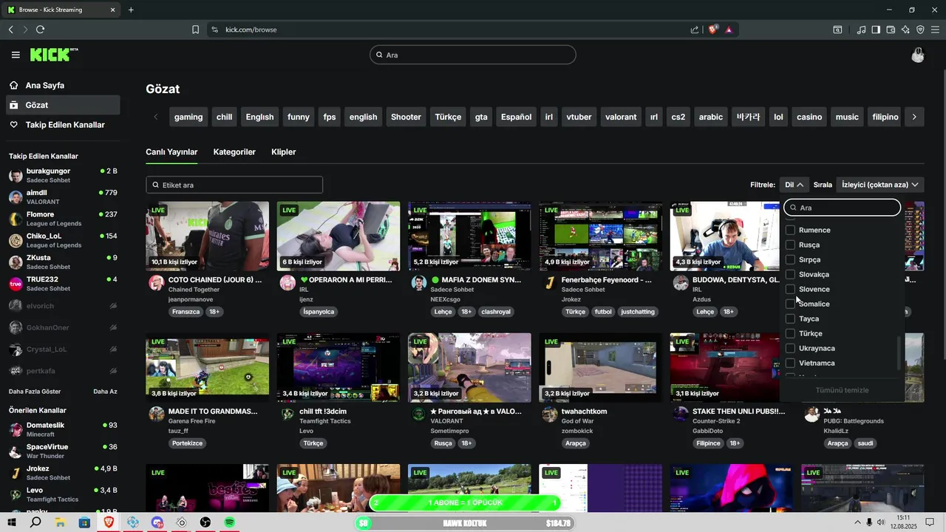Open Leo AI sparkle icon
The image size is (946, 532).
click(x=905, y=30)
